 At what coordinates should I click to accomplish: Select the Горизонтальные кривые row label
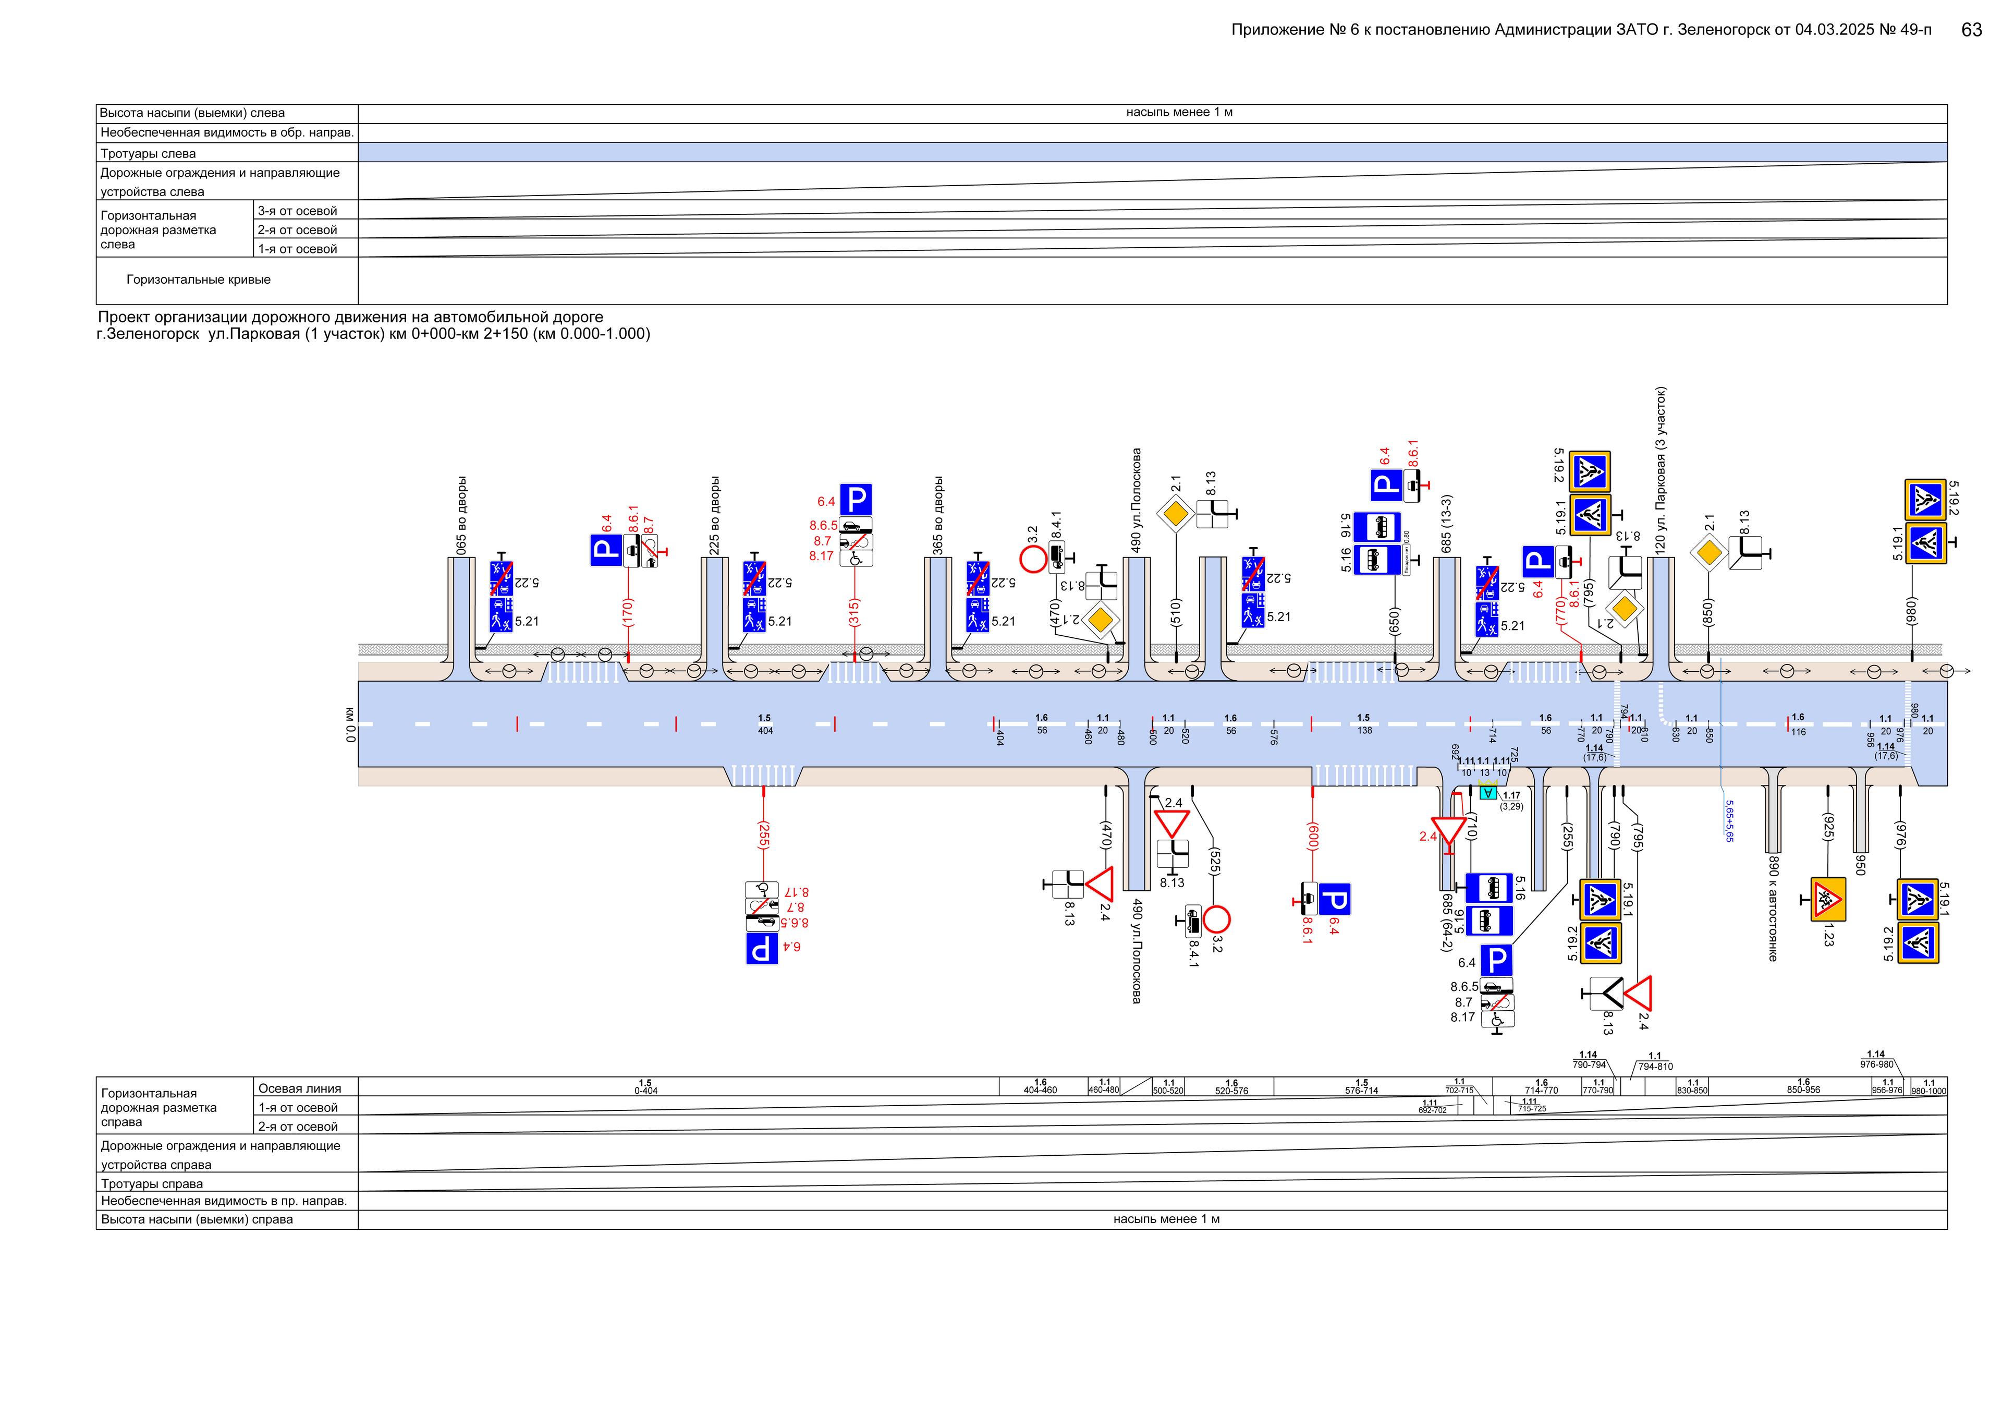coord(199,280)
